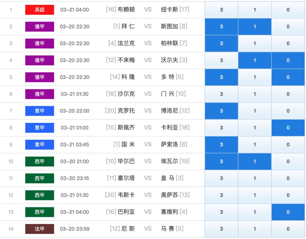
Task: Click the red 英超 league badge
Action: 40,10
